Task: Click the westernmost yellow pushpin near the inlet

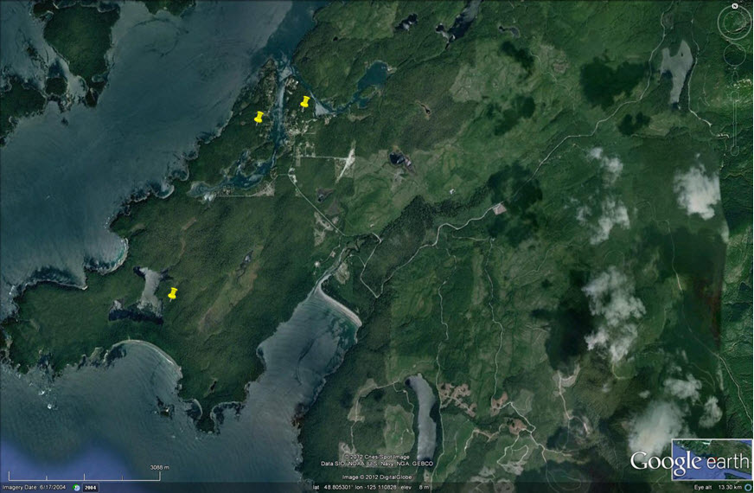Action: [x=258, y=118]
